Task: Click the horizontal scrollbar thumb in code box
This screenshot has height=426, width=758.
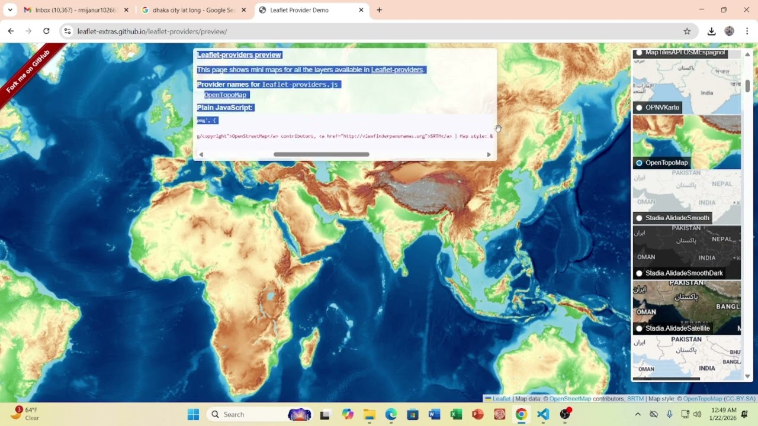Action: point(321,154)
